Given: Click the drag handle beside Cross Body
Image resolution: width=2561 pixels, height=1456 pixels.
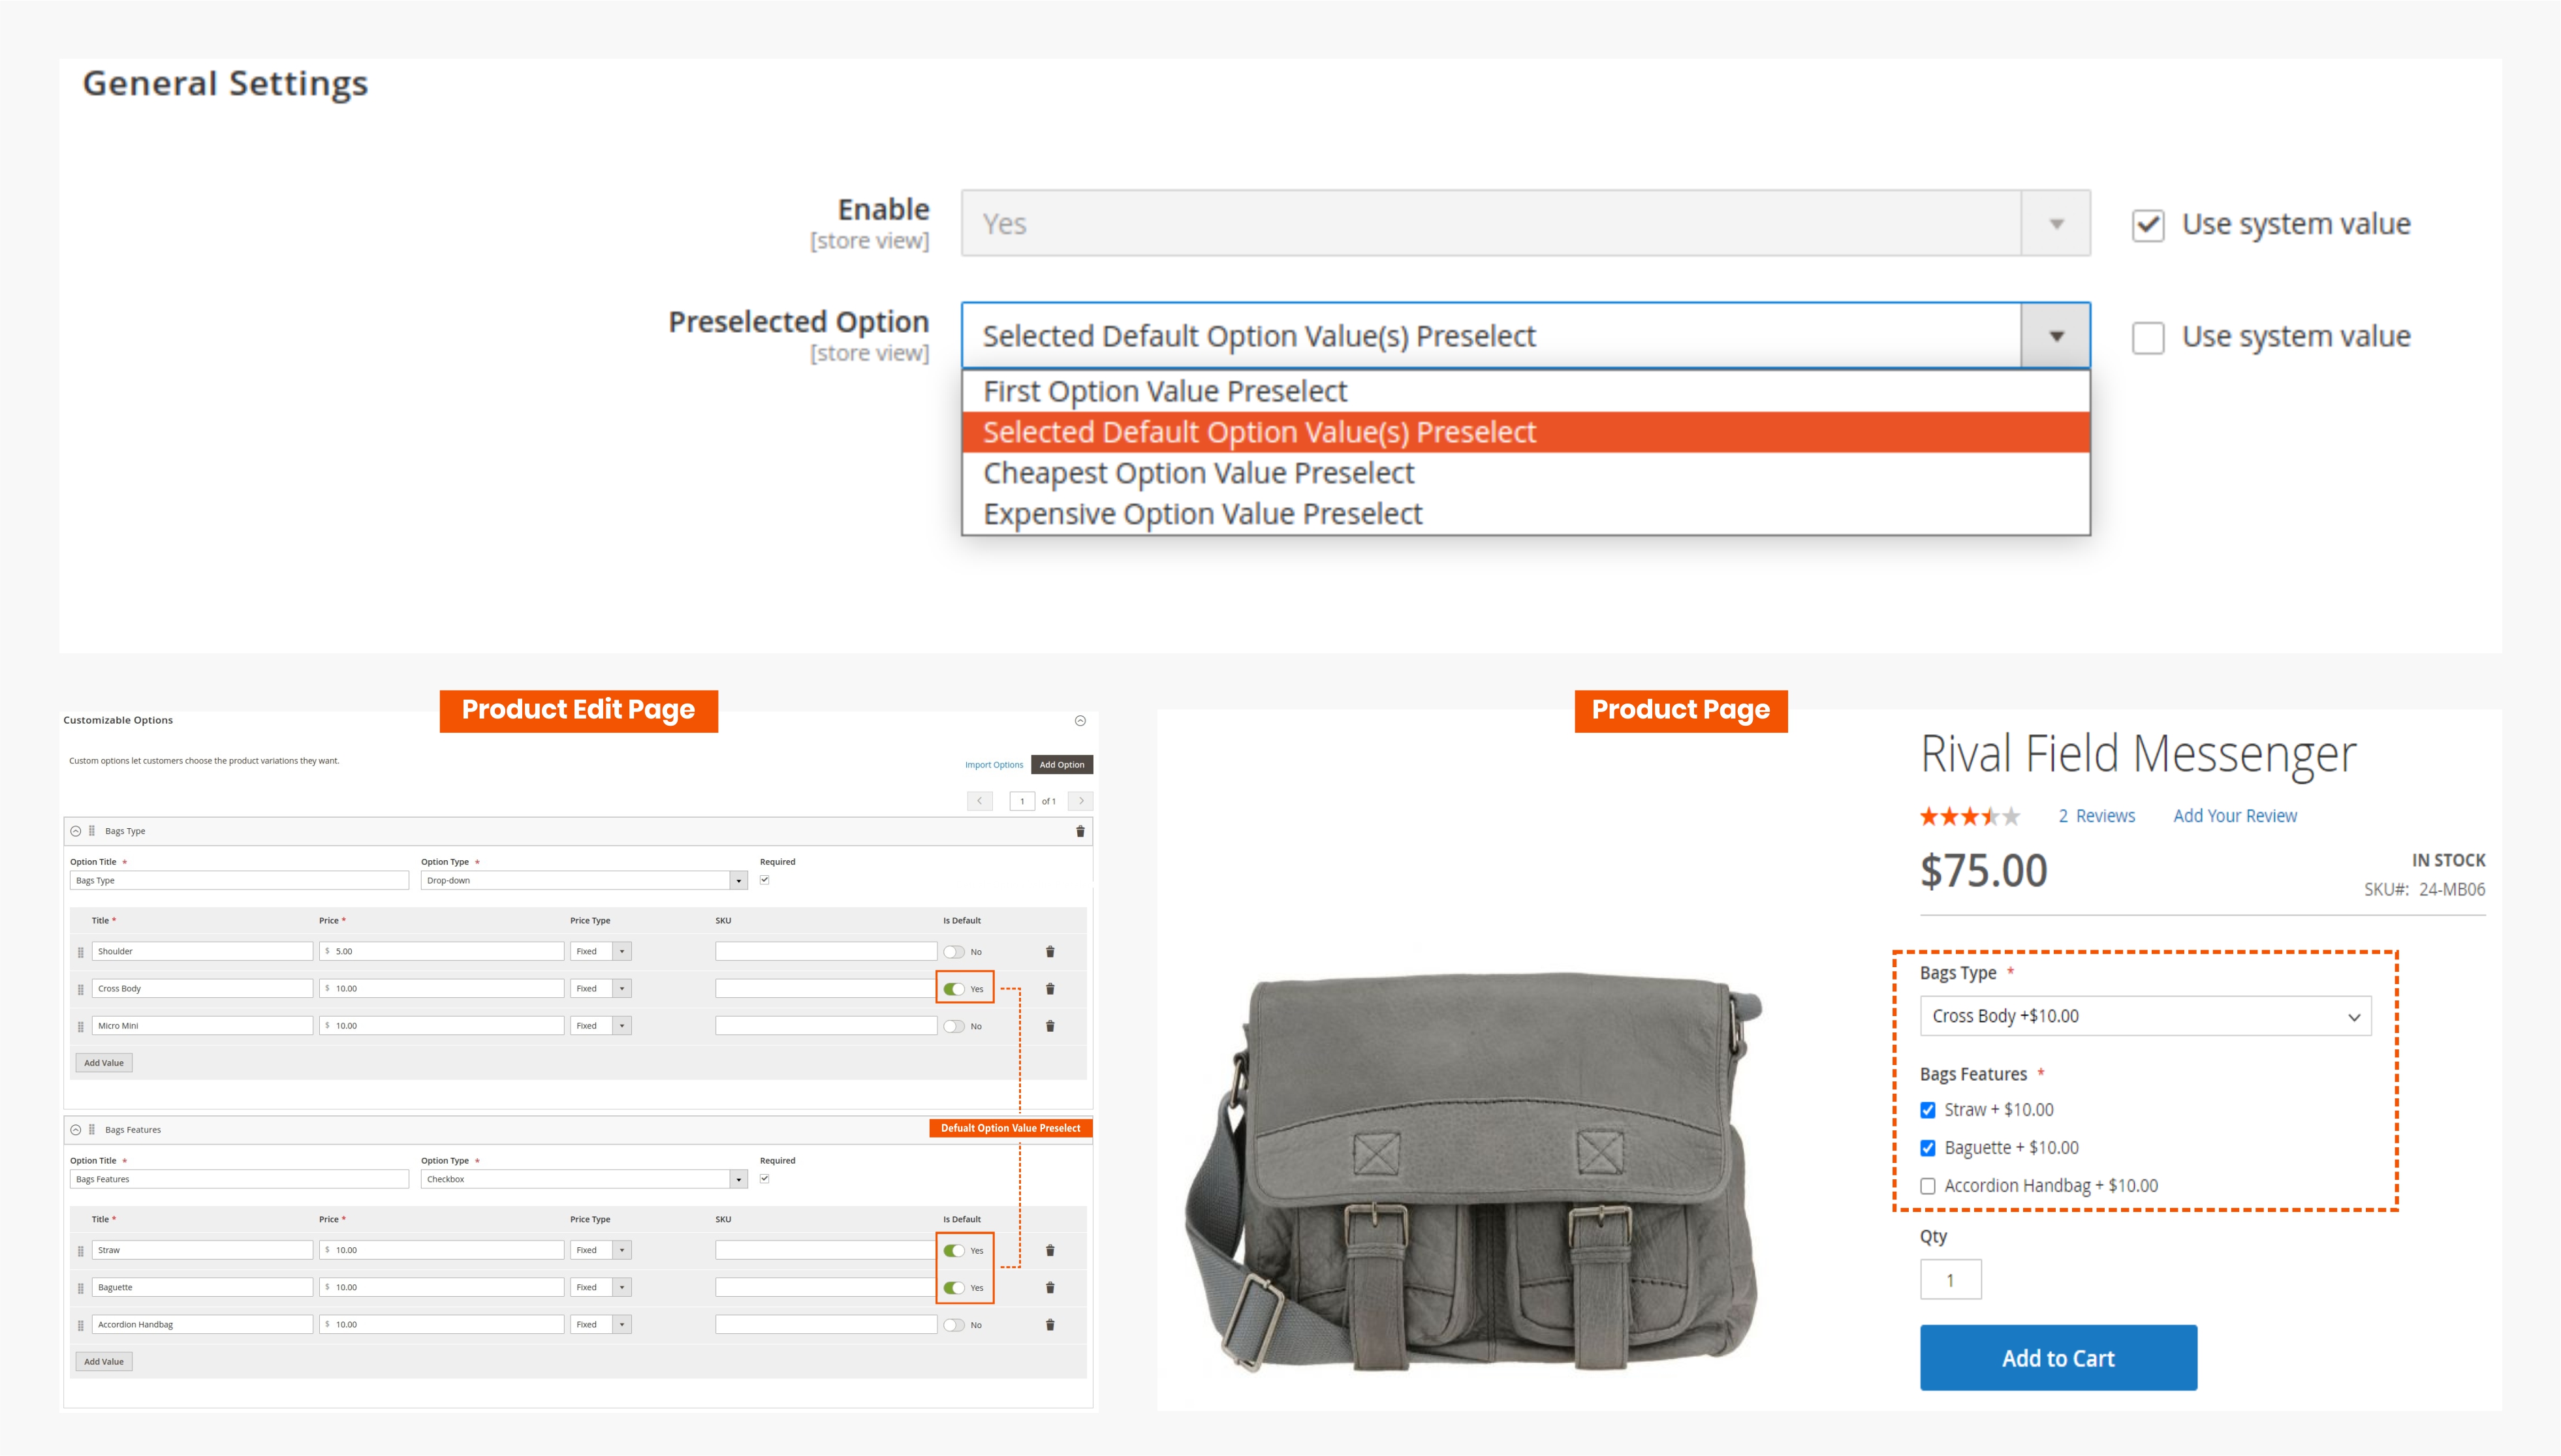Looking at the screenshot, I should tap(81, 989).
